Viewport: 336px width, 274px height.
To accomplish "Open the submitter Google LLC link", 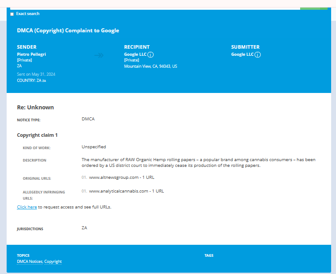I will [242, 54].
